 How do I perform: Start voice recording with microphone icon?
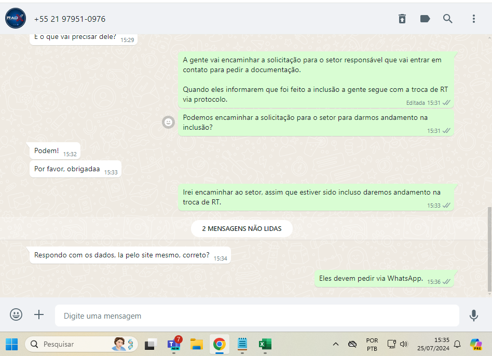click(473, 315)
